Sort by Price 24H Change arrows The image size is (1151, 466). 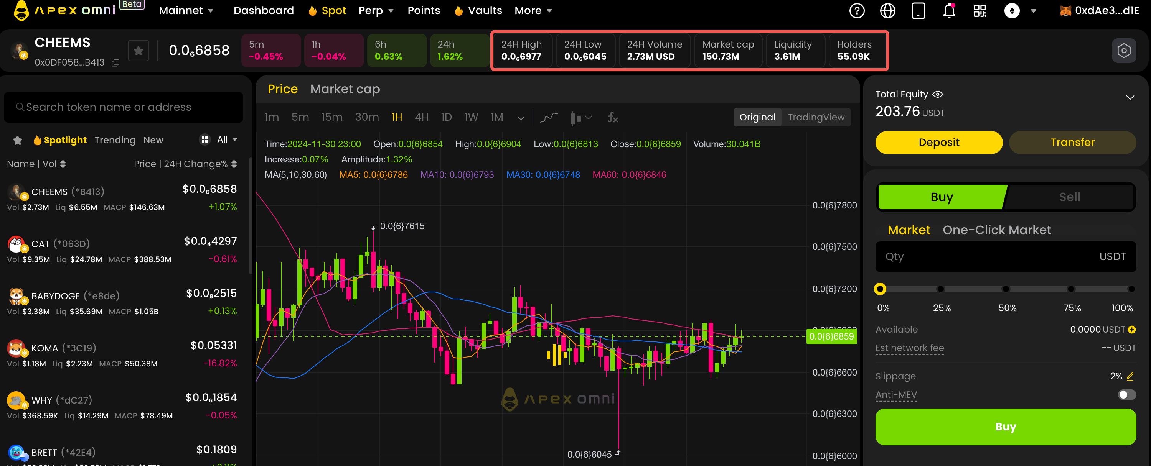(x=234, y=164)
